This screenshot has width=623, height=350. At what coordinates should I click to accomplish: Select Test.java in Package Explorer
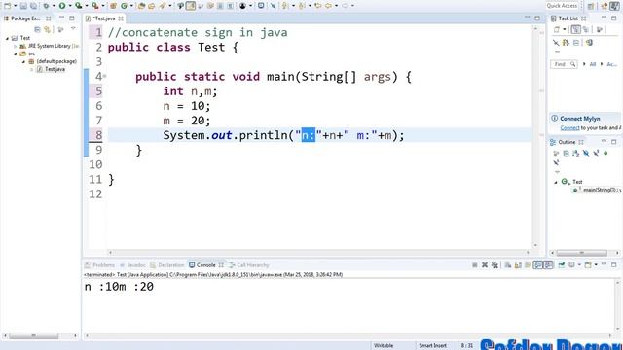[x=51, y=69]
